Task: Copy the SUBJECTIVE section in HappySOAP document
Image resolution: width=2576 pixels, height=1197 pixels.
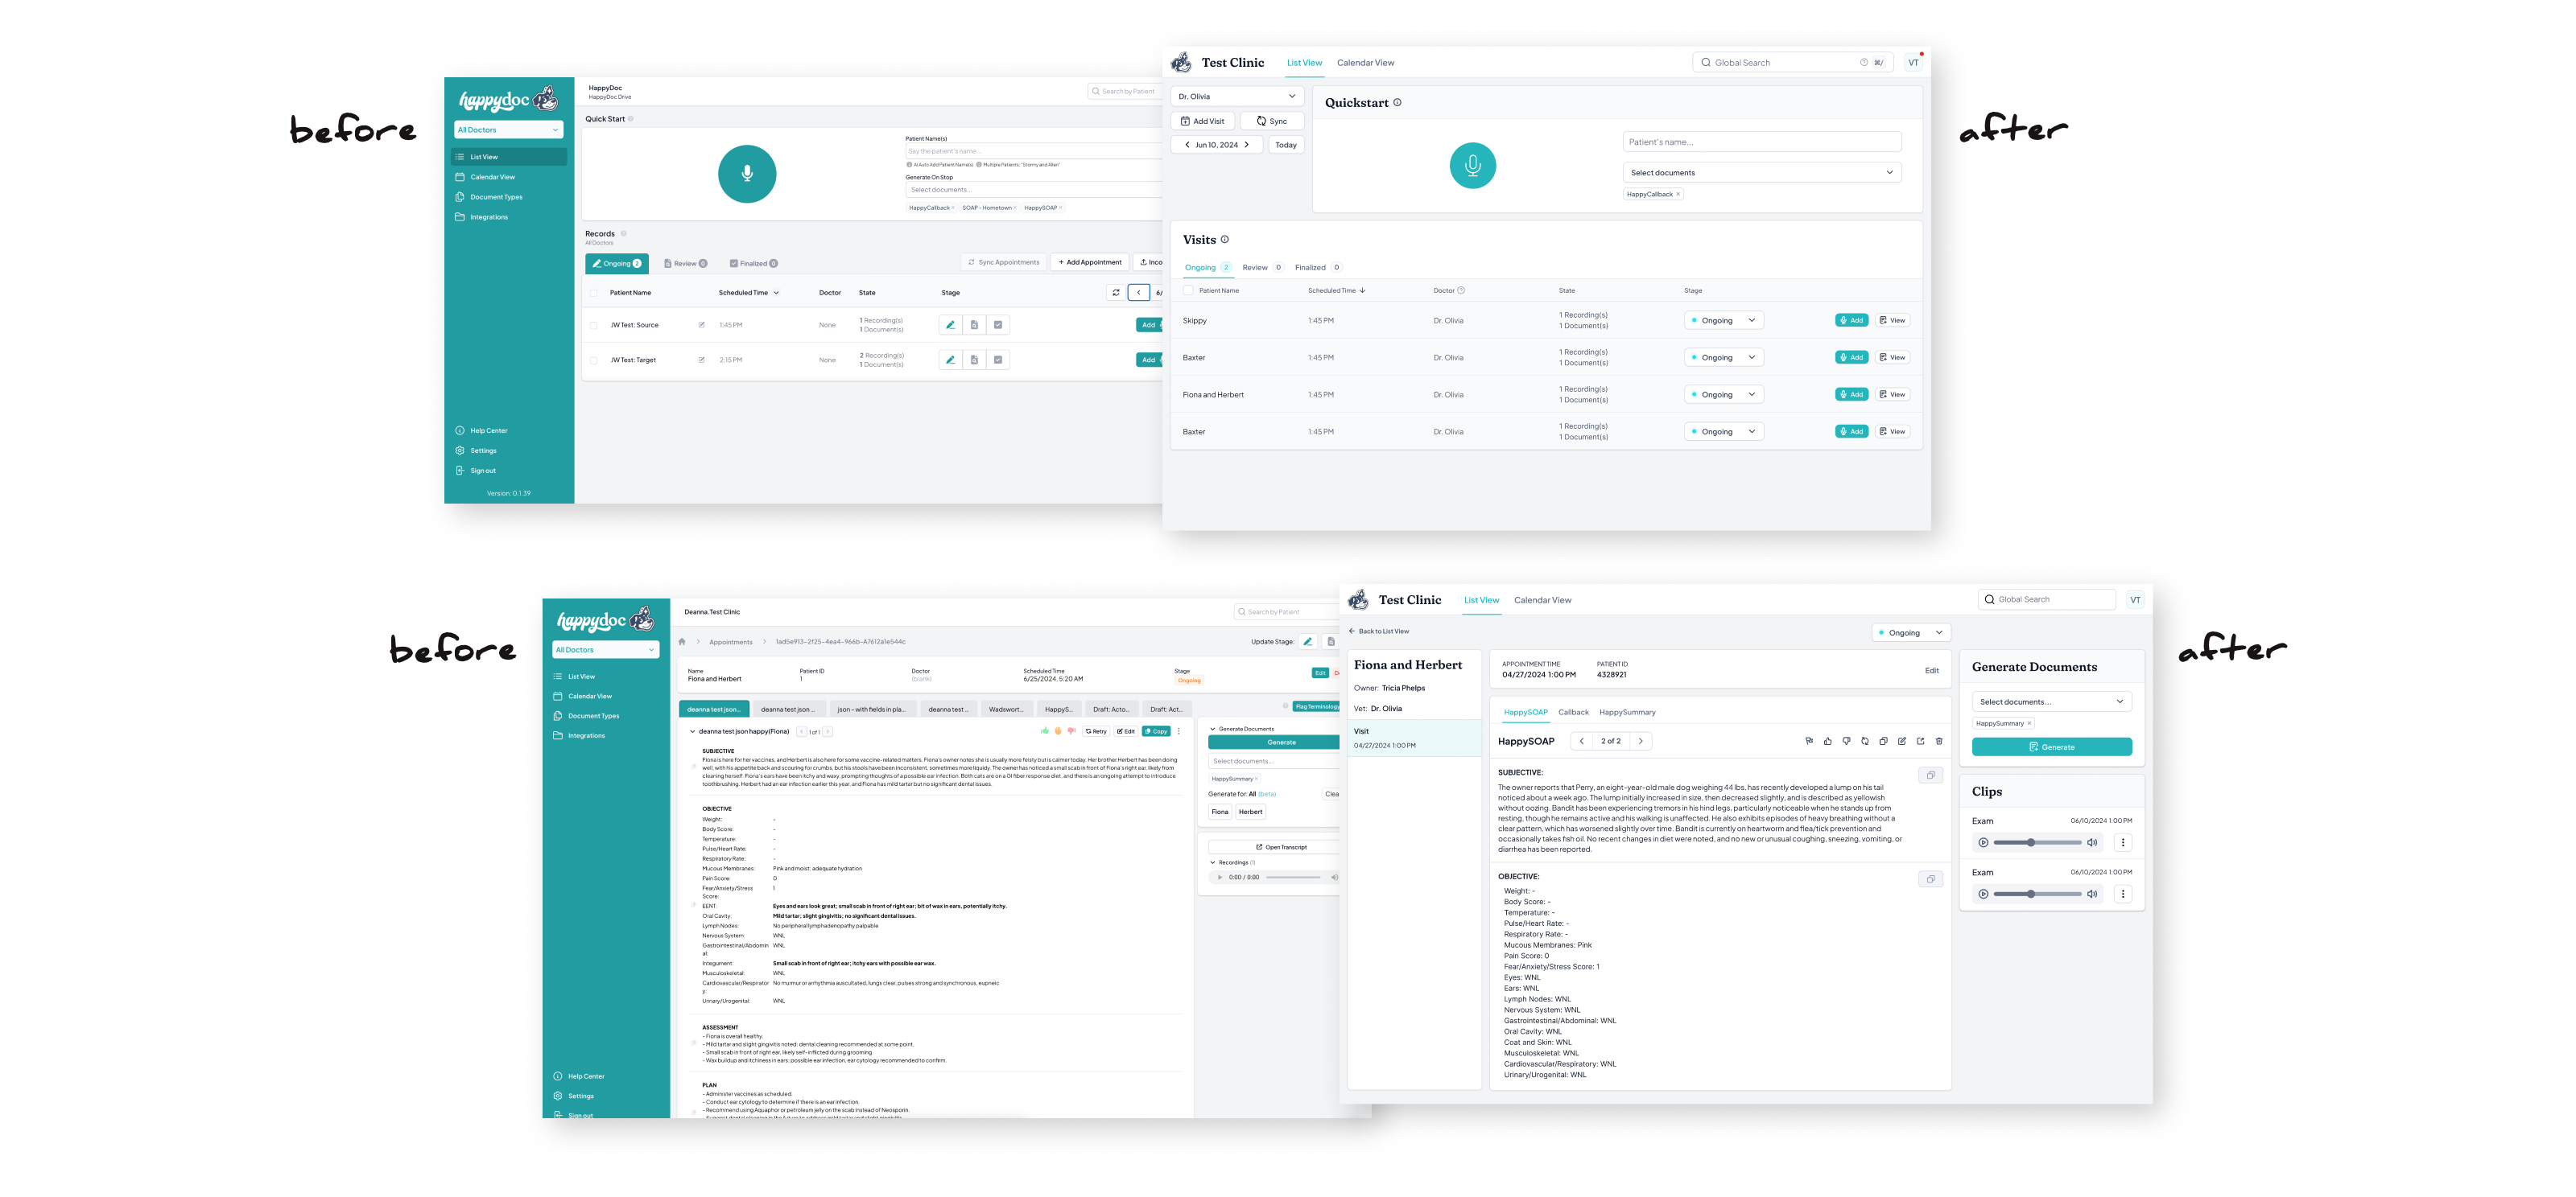Action: pyautogui.click(x=1931, y=775)
